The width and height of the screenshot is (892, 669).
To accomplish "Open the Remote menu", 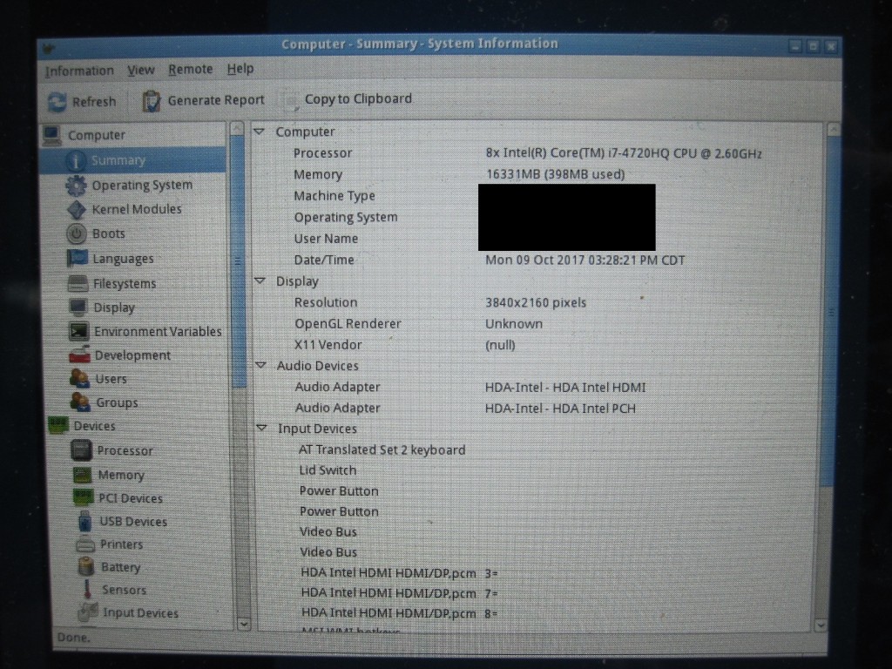I will (x=191, y=70).
